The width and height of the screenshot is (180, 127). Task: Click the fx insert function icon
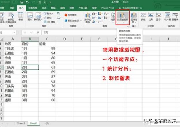coord(38,33)
